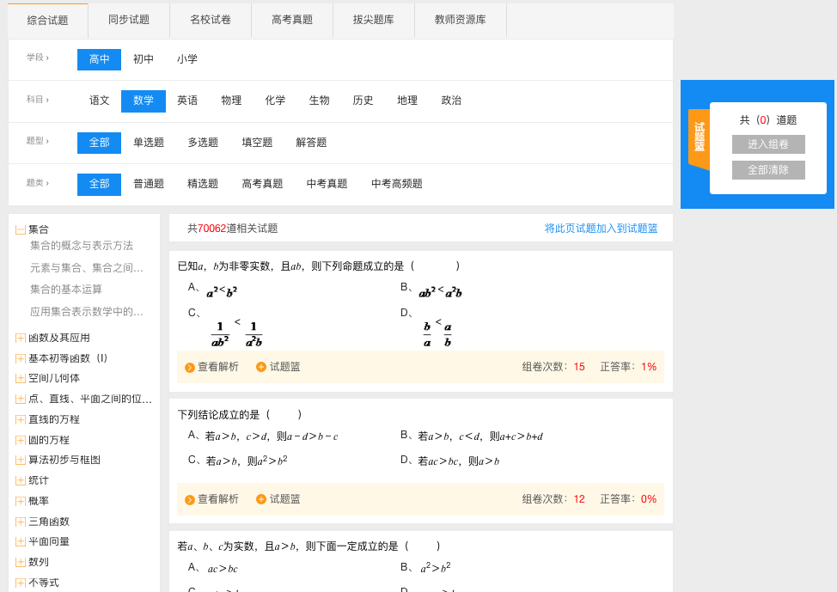Open 集合的基本运算 in the topic tree
Image resolution: width=837 pixels, height=592 pixels.
66,290
